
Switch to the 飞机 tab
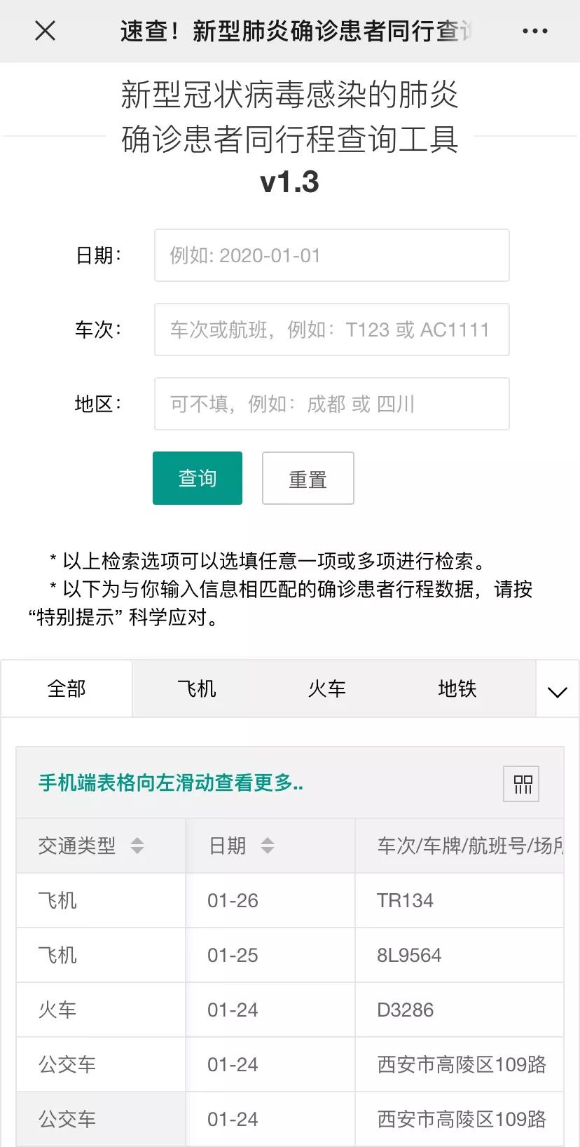pos(197,688)
